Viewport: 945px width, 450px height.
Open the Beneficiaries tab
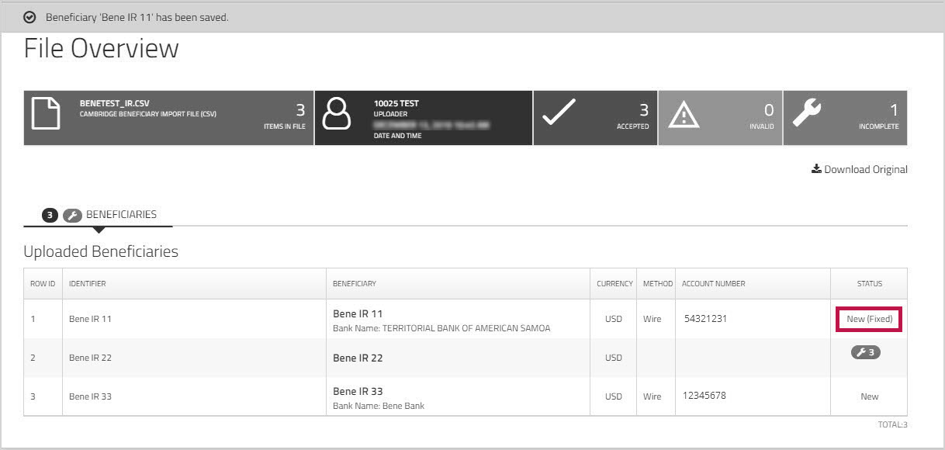(121, 215)
